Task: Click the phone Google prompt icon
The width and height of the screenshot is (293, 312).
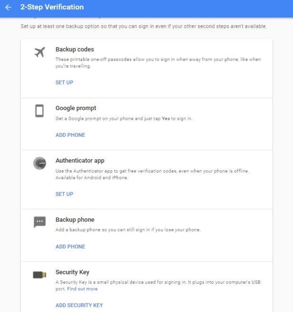Action: [x=40, y=111]
